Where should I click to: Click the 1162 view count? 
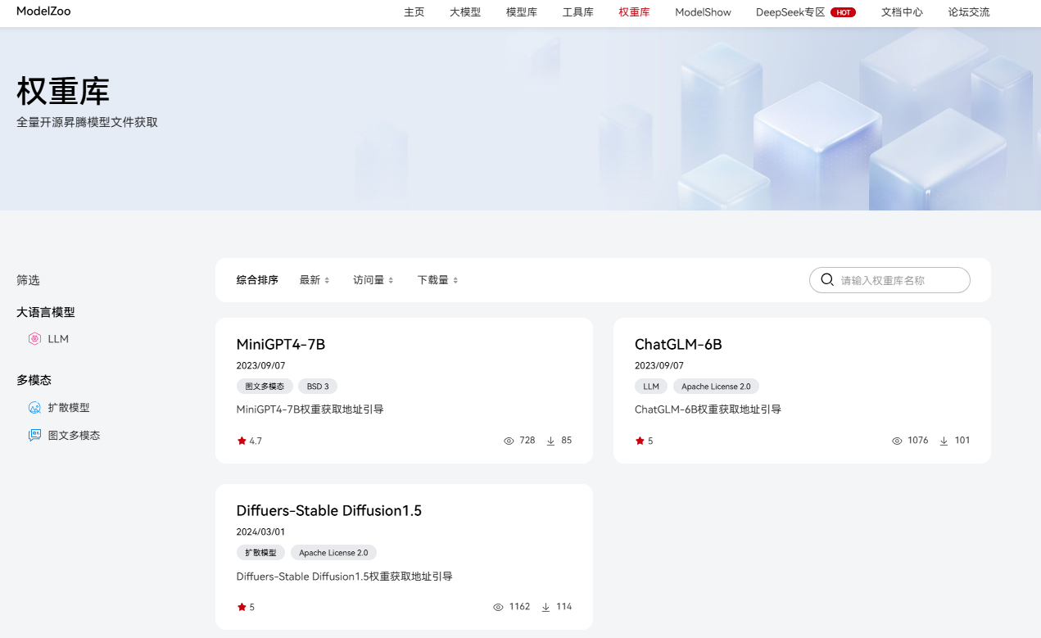click(519, 607)
